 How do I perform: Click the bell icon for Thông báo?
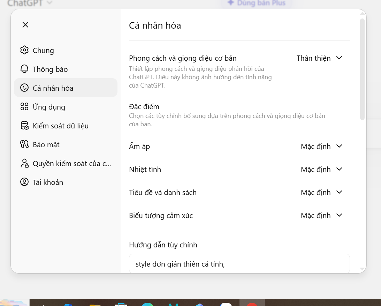pos(24,69)
